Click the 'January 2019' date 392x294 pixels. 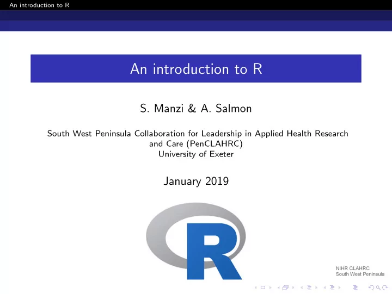196,181
